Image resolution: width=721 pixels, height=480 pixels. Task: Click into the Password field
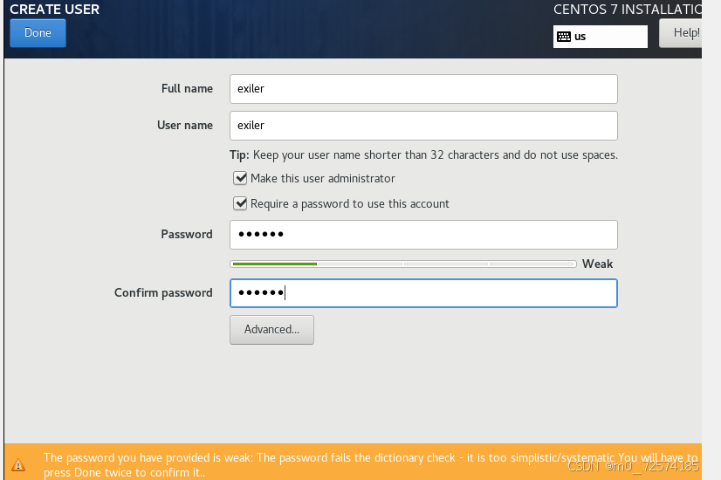tap(423, 235)
